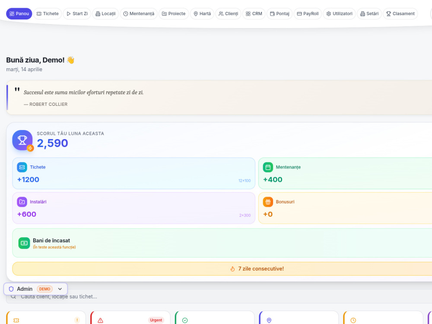The height and width of the screenshot is (324, 432).
Task: Open the Panou dashboard tab
Action: (19, 13)
